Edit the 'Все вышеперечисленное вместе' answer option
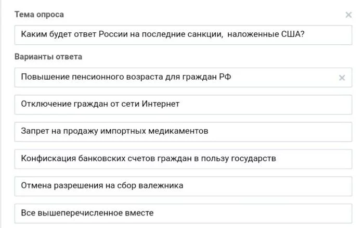Image resolution: width=364 pixels, height=228 pixels. click(x=183, y=213)
